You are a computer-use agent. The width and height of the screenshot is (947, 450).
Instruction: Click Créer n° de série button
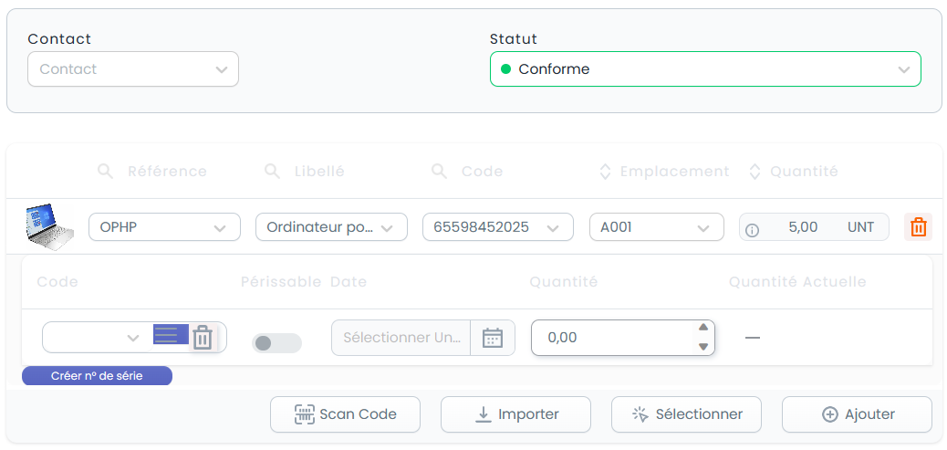(x=97, y=376)
